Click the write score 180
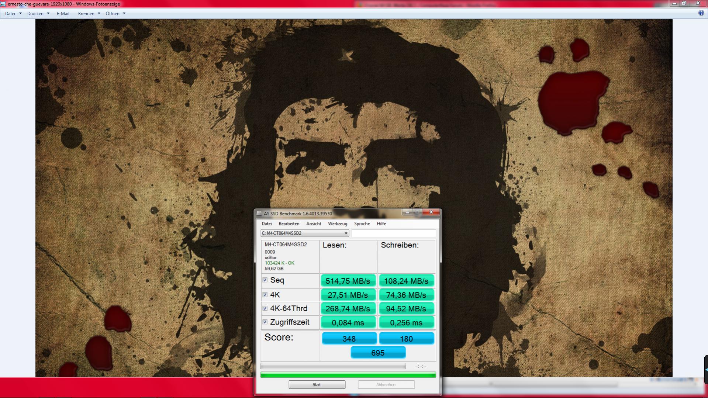This screenshot has height=398, width=708. pyautogui.click(x=407, y=339)
